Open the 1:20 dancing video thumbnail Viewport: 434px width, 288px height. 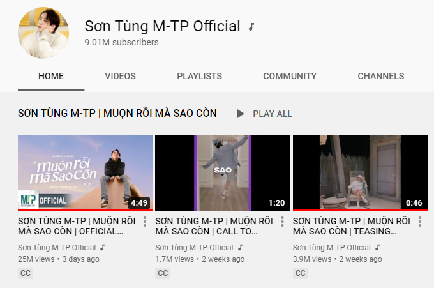[x=223, y=173]
